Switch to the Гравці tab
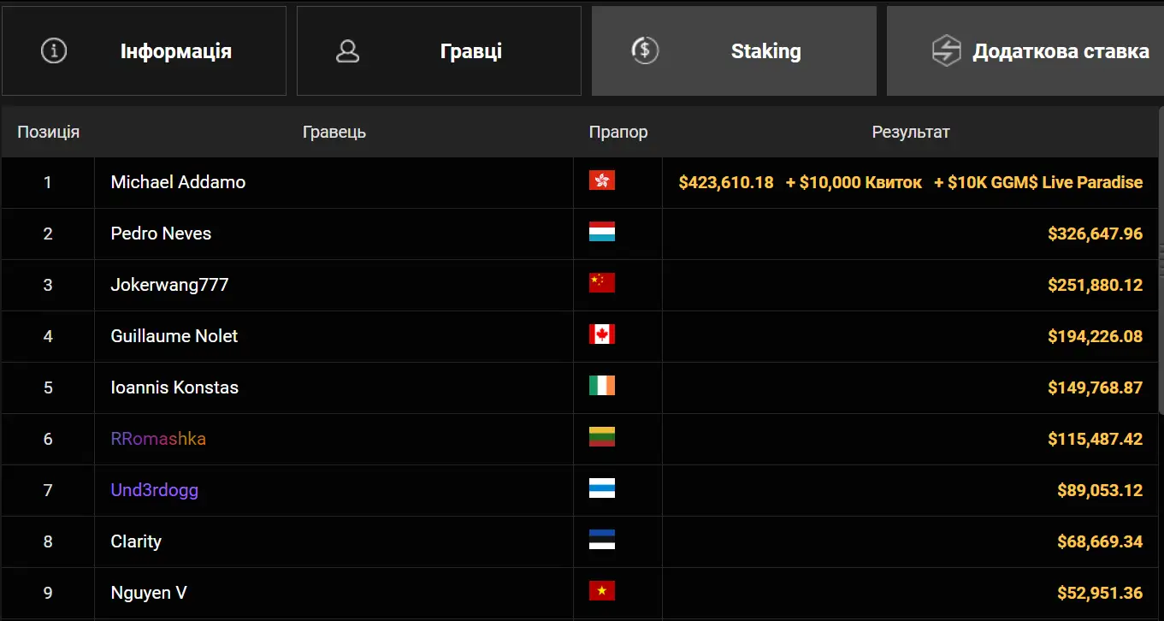The image size is (1164, 621). pos(439,51)
